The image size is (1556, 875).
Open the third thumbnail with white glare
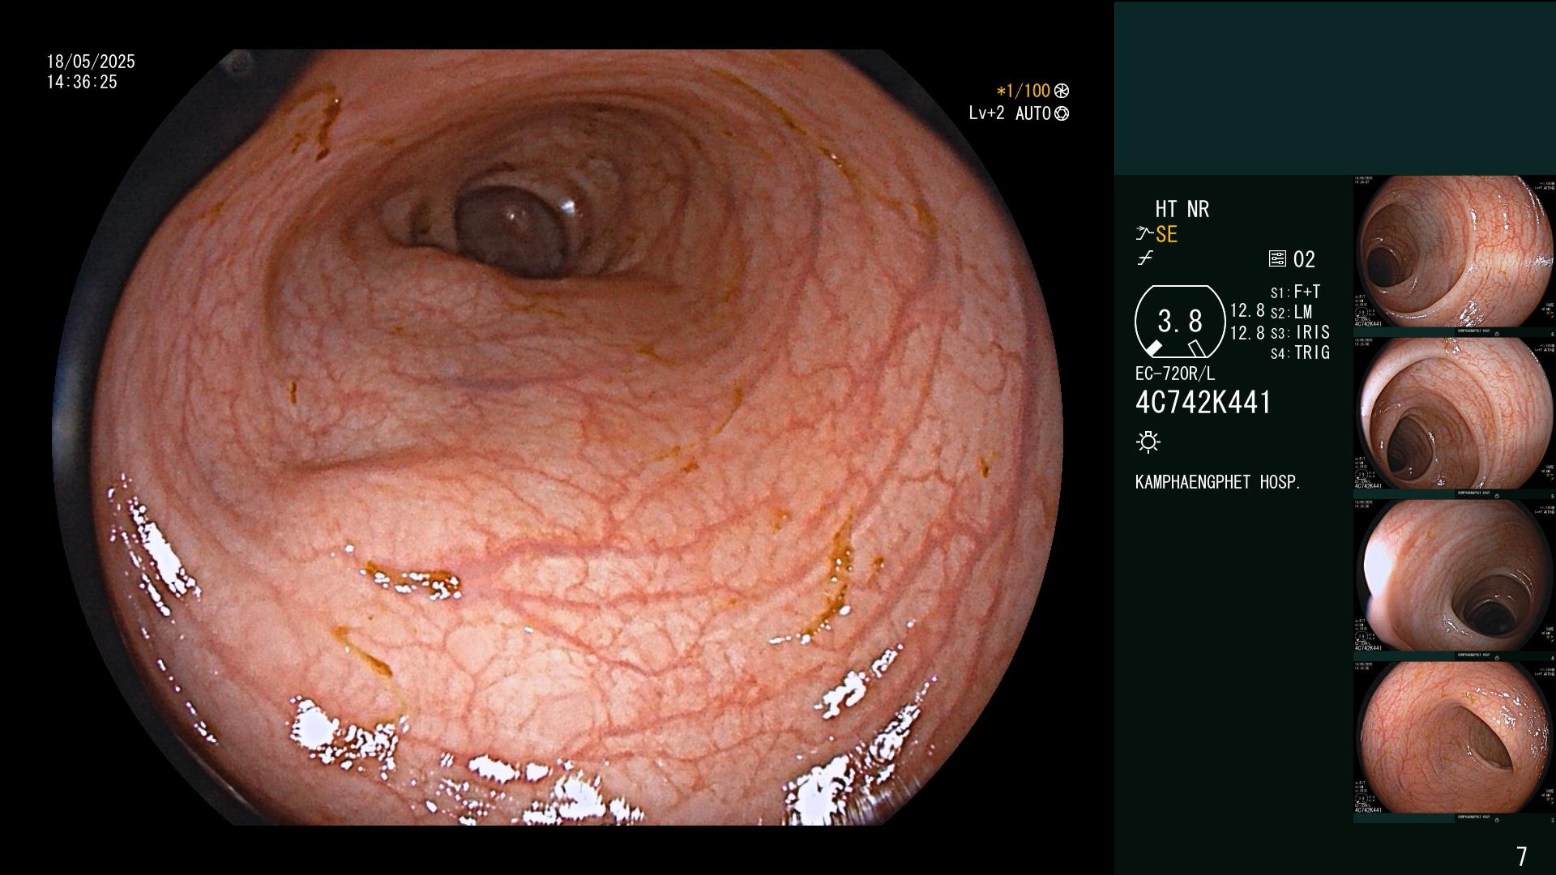[1454, 576]
